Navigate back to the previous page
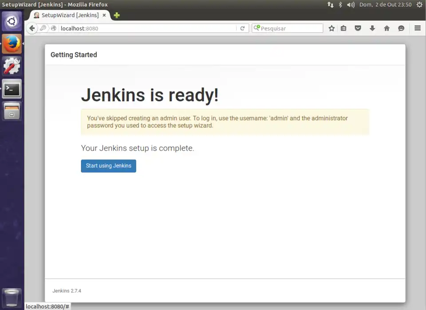 [32, 28]
